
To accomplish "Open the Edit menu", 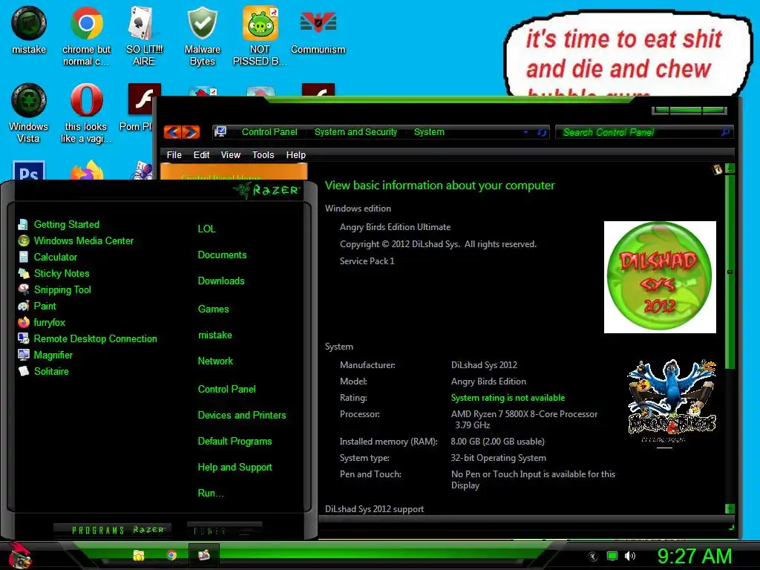I will pyautogui.click(x=201, y=155).
